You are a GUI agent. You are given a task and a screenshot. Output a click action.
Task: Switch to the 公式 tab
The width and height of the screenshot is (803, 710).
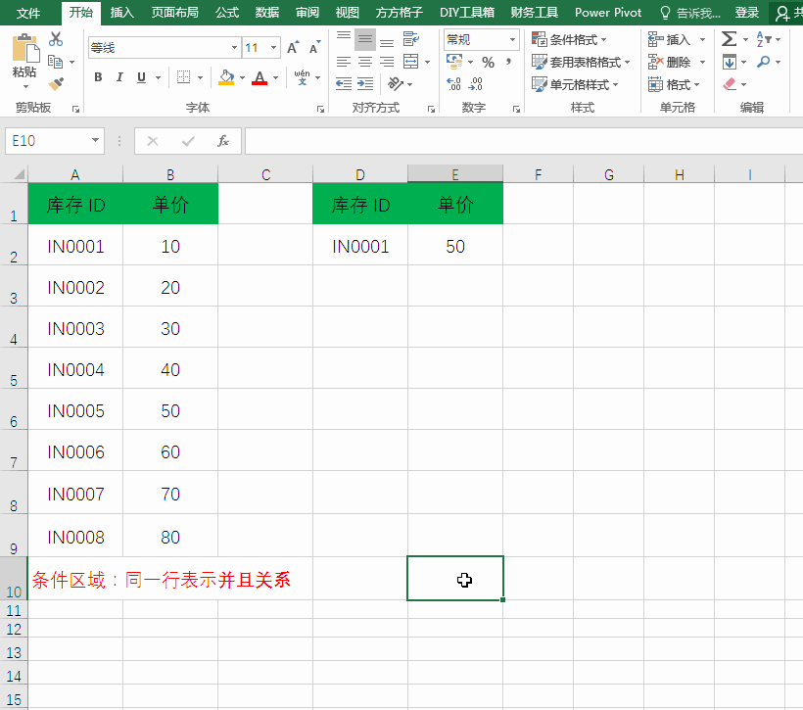227,13
